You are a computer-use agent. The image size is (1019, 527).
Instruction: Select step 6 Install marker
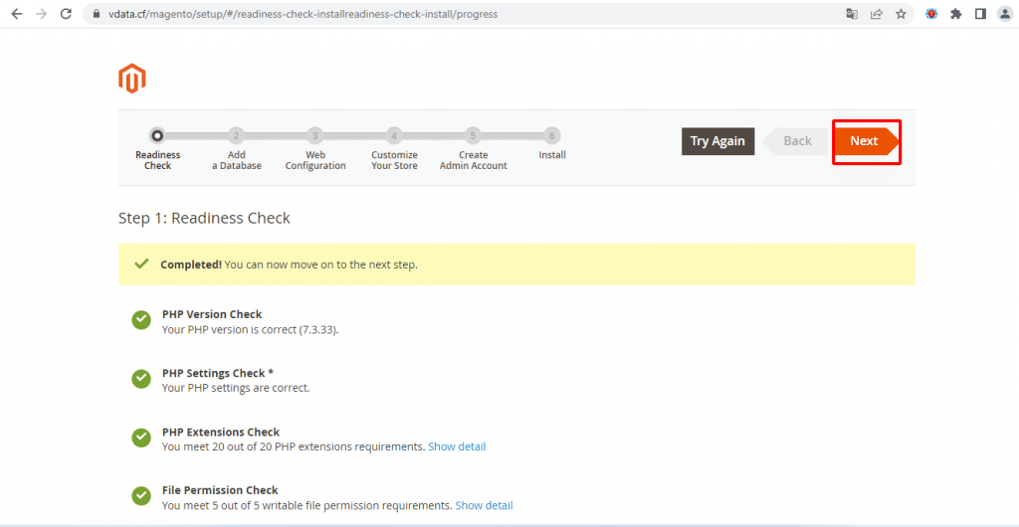551,135
